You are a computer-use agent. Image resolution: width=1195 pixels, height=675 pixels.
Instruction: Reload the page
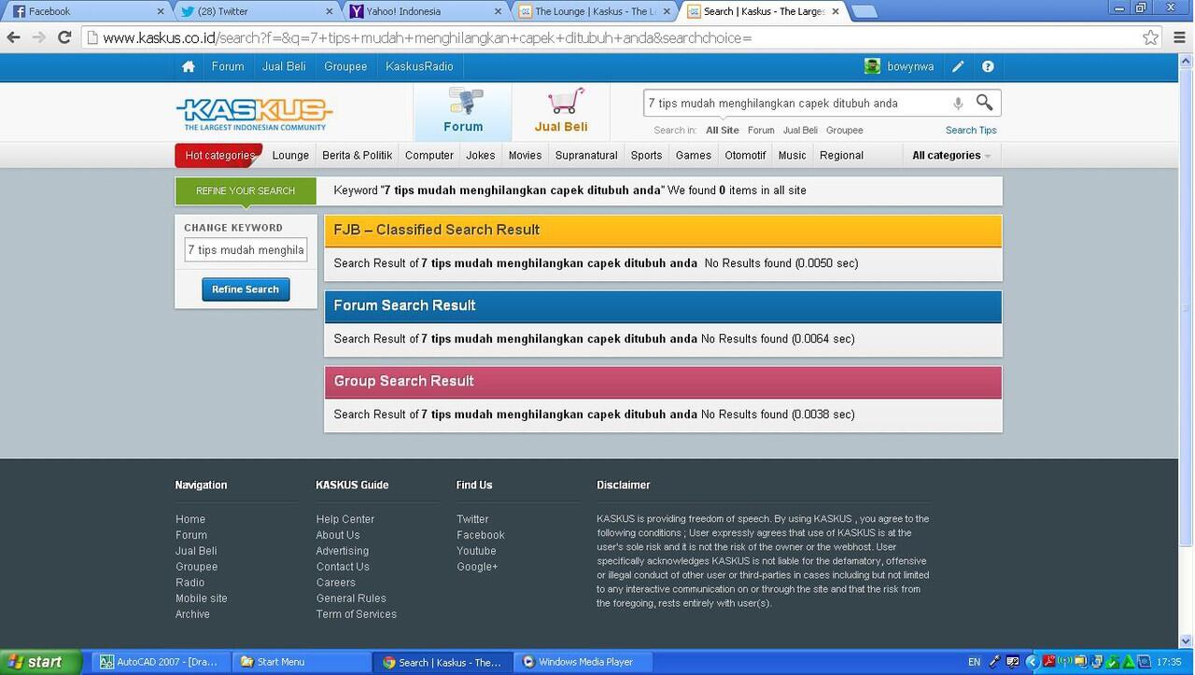pos(64,37)
